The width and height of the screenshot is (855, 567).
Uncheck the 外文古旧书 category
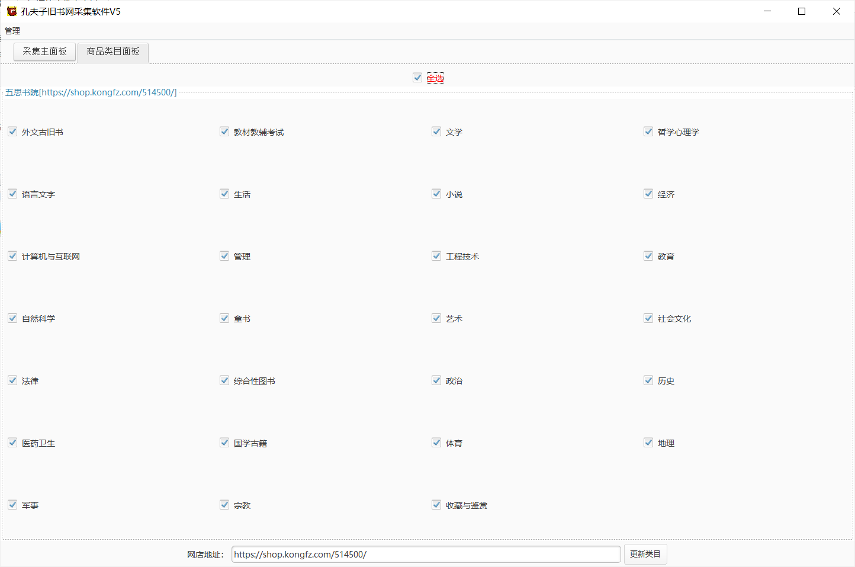pos(12,132)
